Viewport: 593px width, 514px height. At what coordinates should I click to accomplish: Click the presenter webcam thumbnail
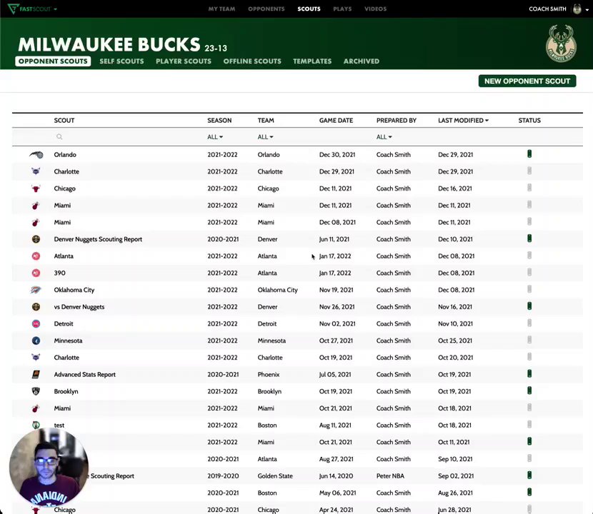point(49,468)
